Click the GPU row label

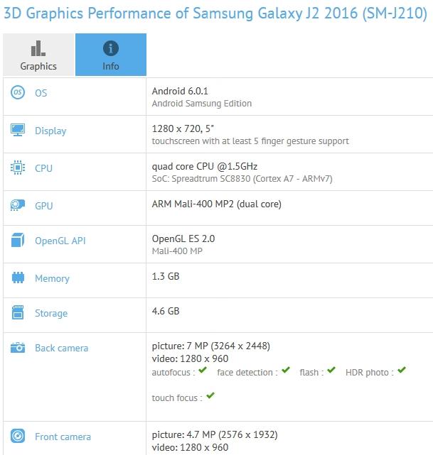click(x=44, y=206)
